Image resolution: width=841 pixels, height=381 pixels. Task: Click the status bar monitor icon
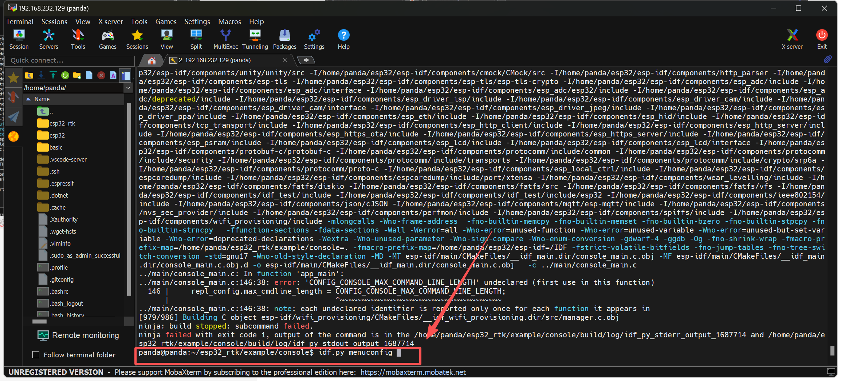click(x=831, y=372)
